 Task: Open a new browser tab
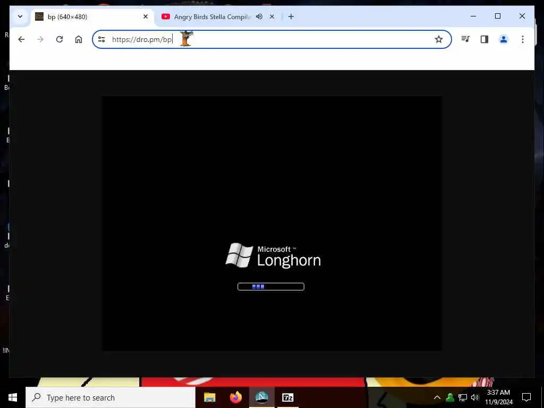[291, 16]
